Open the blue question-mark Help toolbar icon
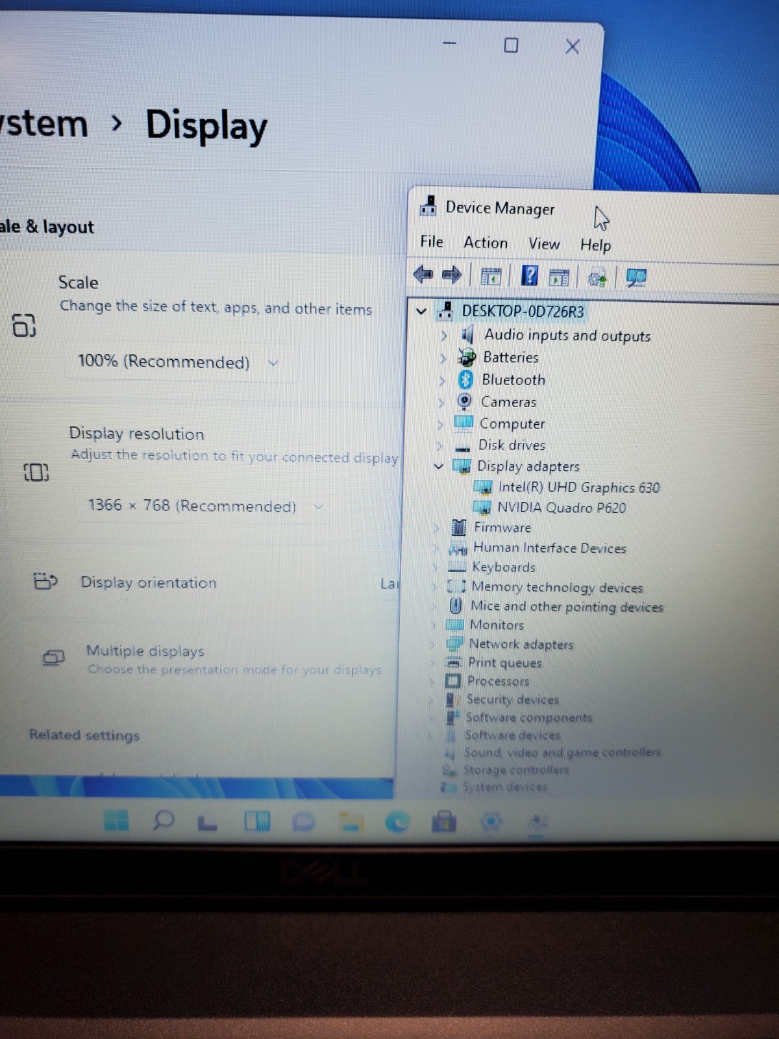779x1039 pixels. pyautogui.click(x=530, y=277)
